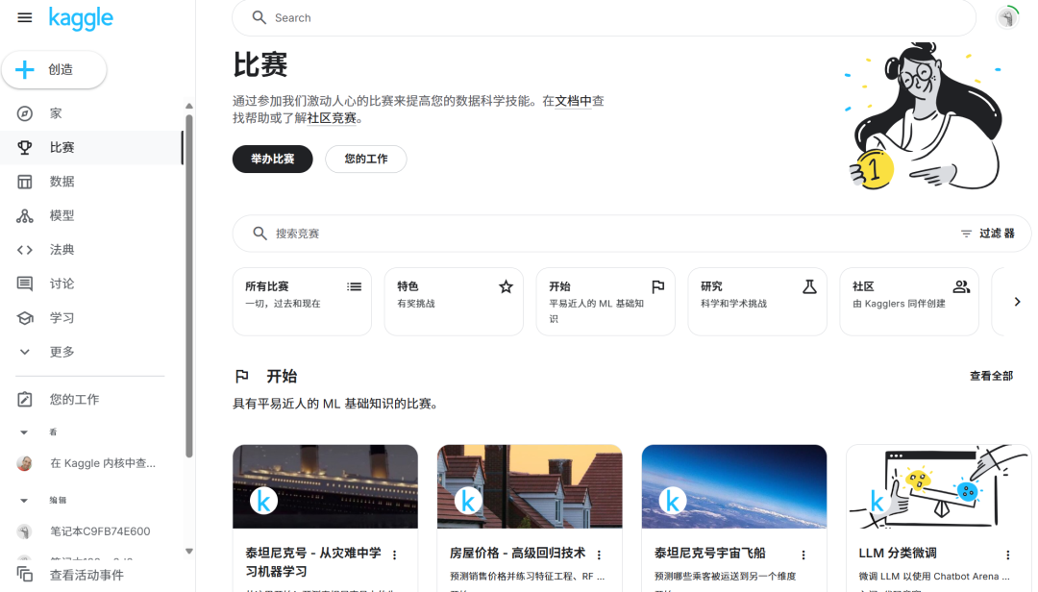Open the 过滤器 filters button
The image size is (1038, 592).
987,234
